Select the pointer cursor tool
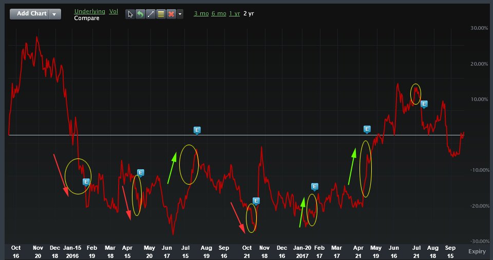Image resolution: width=493 pixels, height=260 pixels. [130, 14]
